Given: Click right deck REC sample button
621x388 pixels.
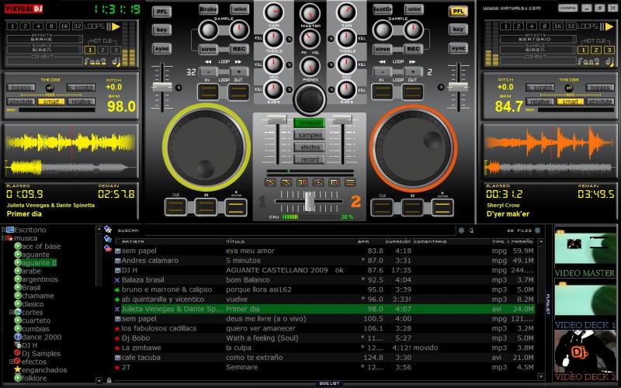Looking at the screenshot, I should (413, 49).
